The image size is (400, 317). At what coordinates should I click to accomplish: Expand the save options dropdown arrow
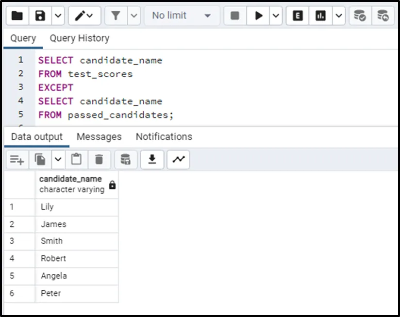click(x=58, y=16)
